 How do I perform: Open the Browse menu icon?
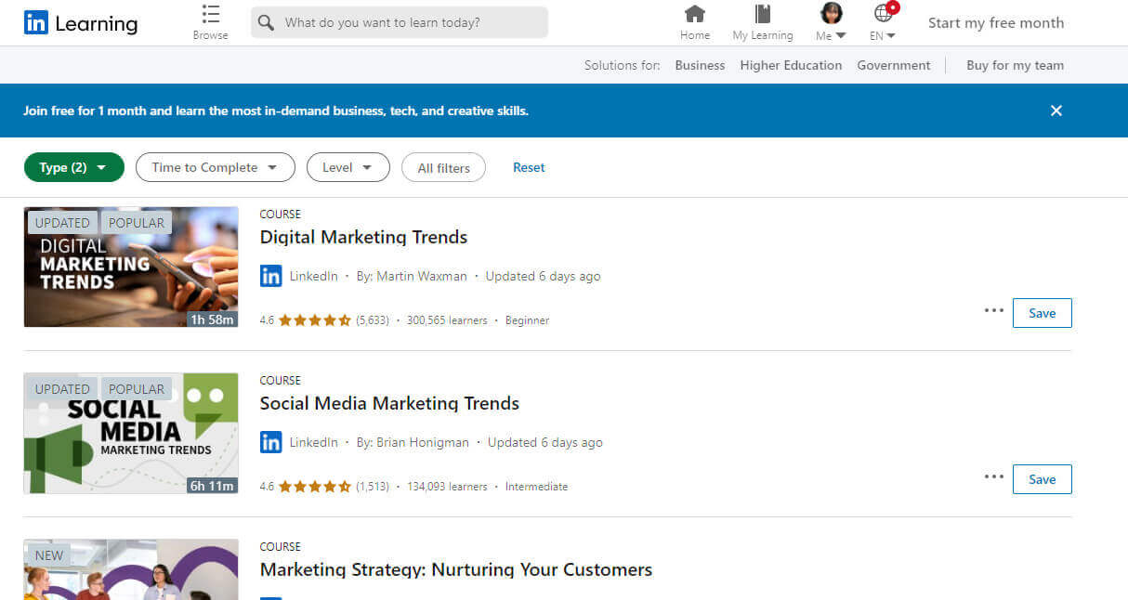(211, 14)
